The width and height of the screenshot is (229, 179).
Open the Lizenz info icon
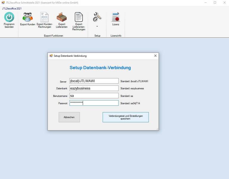[x=115, y=17]
